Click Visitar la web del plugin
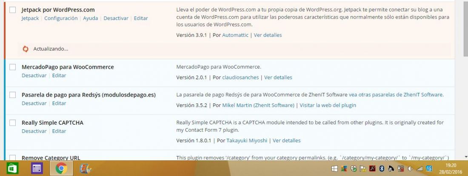This screenshot has height=176, width=468. 328,105
